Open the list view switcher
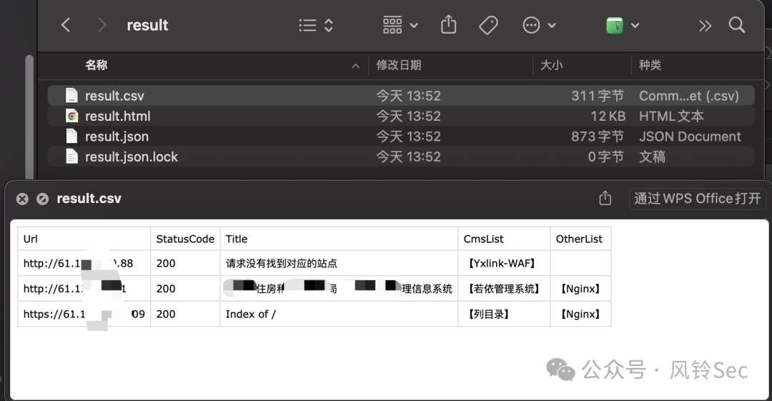This screenshot has height=401, width=772. coord(316,26)
